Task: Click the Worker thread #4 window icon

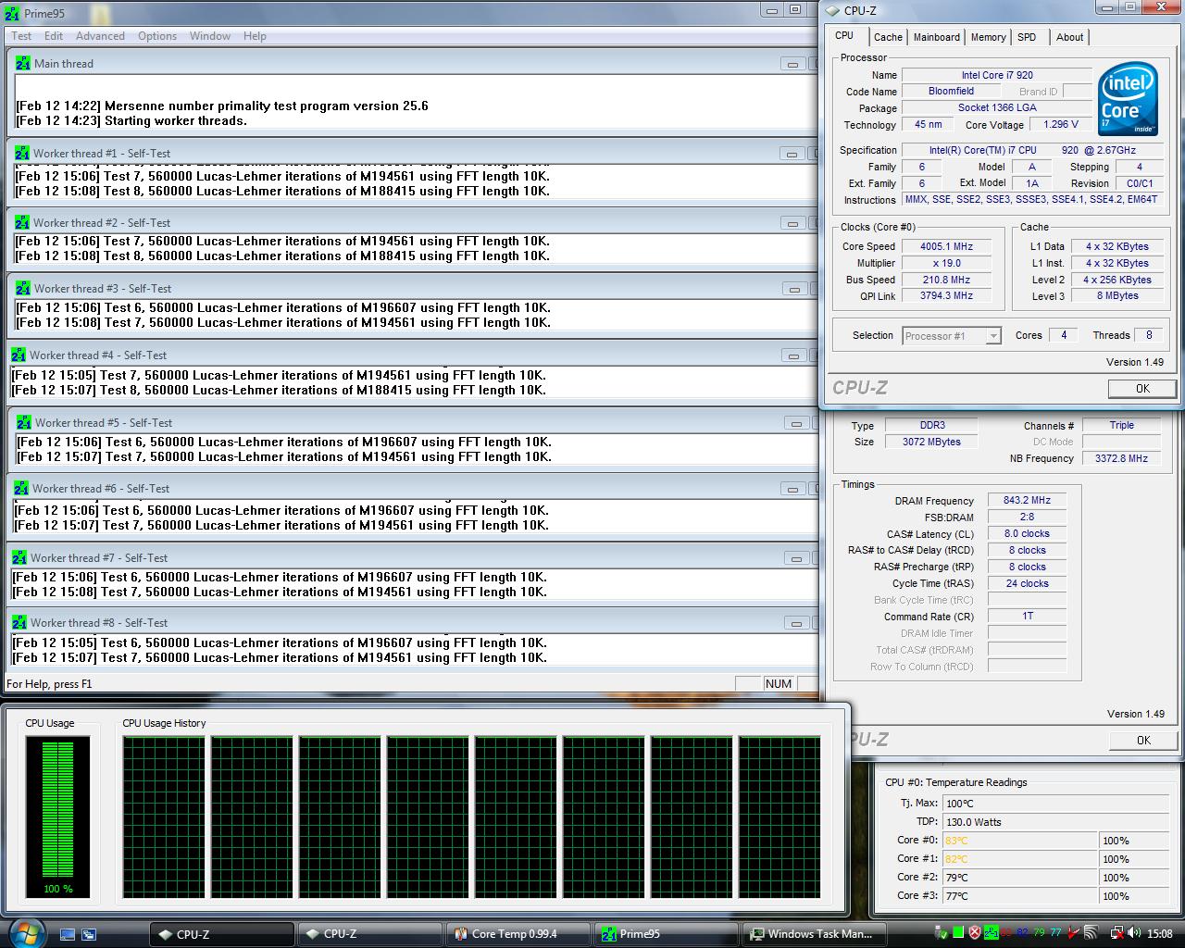Action: [x=19, y=355]
